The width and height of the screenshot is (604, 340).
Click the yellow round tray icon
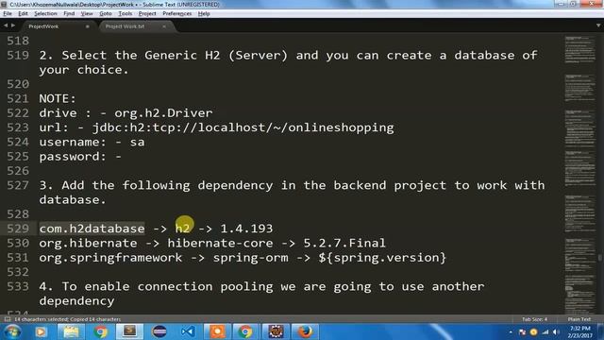click(533, 331)
